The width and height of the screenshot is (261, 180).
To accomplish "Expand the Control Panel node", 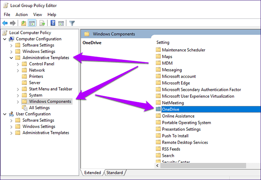I will point(18,64).
